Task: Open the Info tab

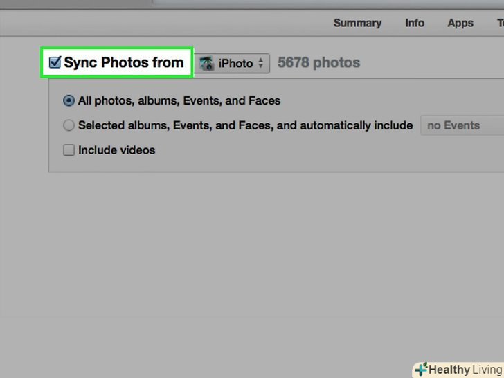Action: pos(415,23)
